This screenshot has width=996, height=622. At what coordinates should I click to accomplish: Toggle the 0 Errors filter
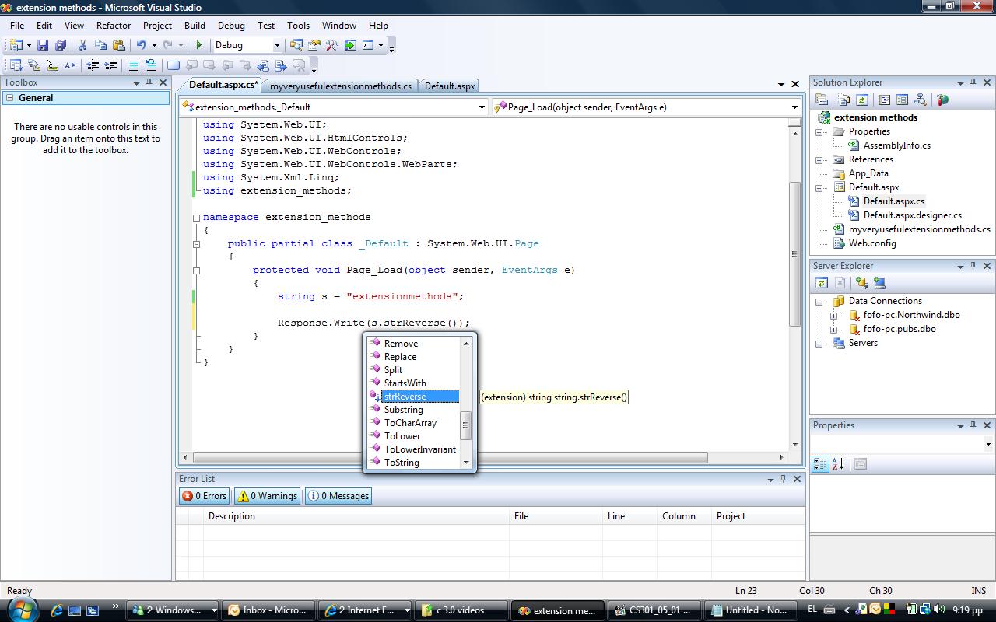click(x=204, y=496)
